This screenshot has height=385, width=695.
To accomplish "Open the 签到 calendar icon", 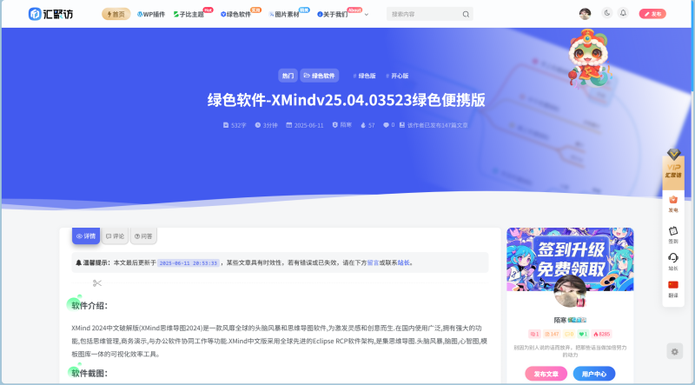I will click(x=672, y=234).
